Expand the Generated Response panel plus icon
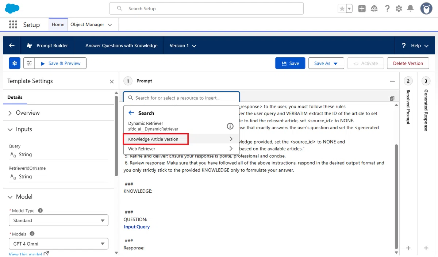The width and height of the screenshot is (438, 257). pyautogui.click(x=426, y=248)
